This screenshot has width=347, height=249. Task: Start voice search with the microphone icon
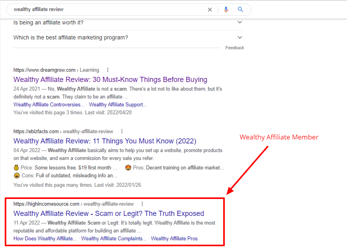(x=226, y=9)
